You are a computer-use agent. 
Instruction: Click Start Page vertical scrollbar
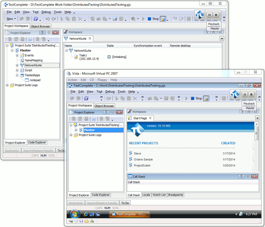tap(256, 146)
